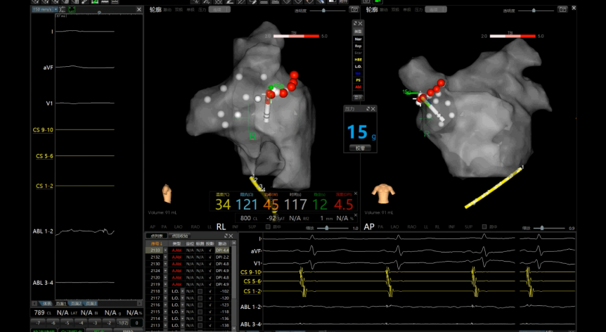Go left through the ECG page tabs
The height and width of the screenshot is (332, 606).
pos(34,303)
